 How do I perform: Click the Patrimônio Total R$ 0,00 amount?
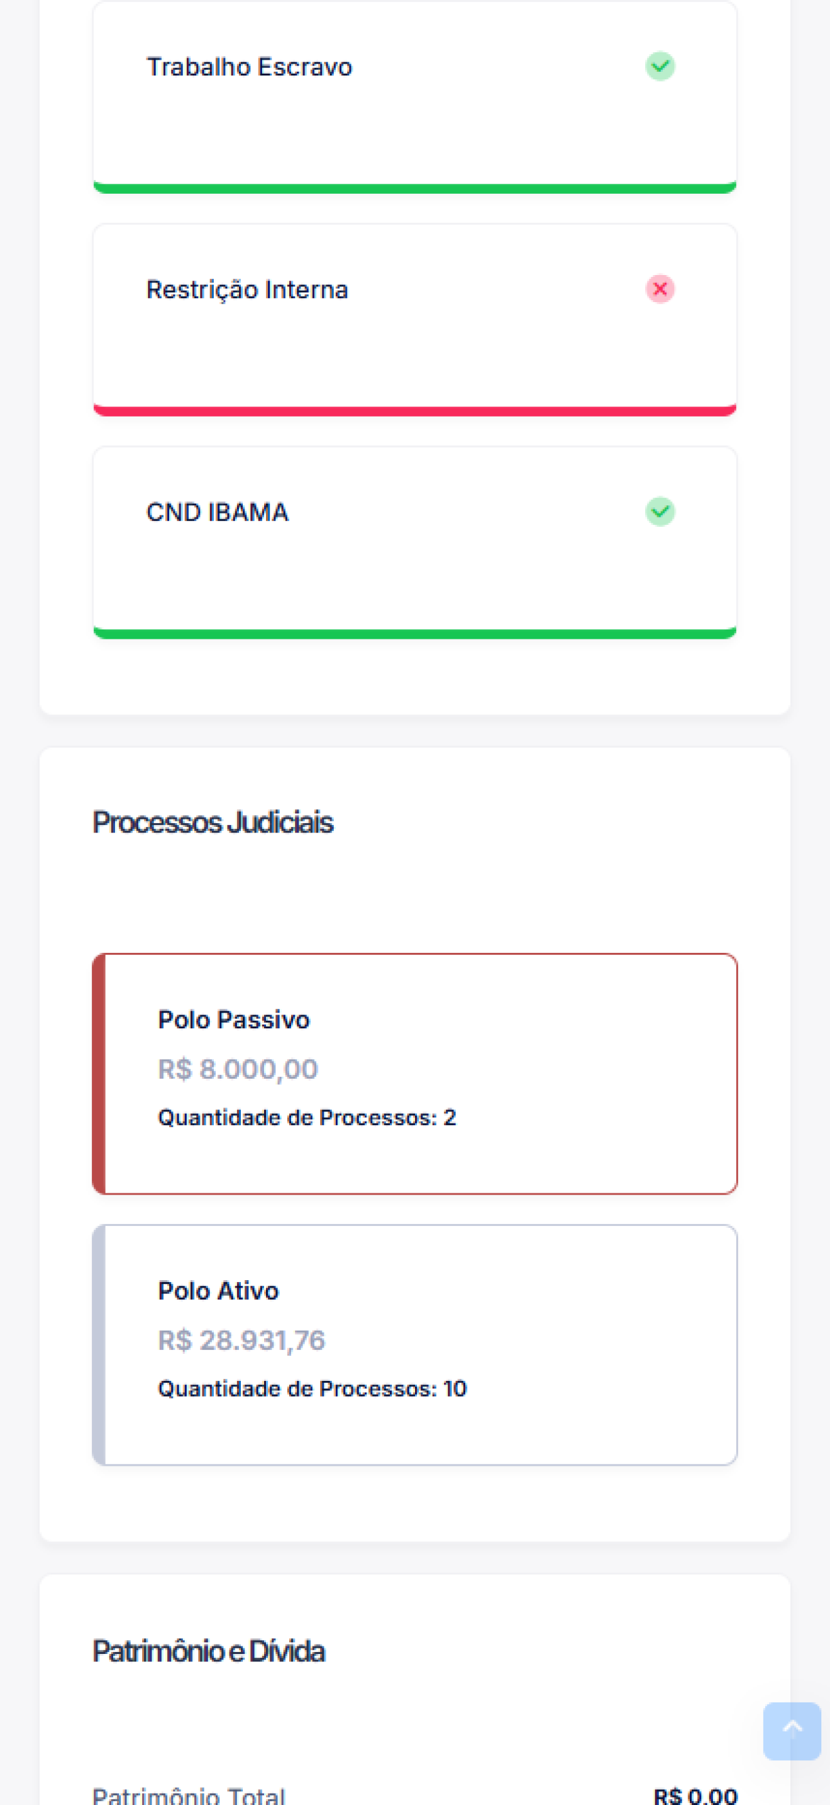[695, 1795]
